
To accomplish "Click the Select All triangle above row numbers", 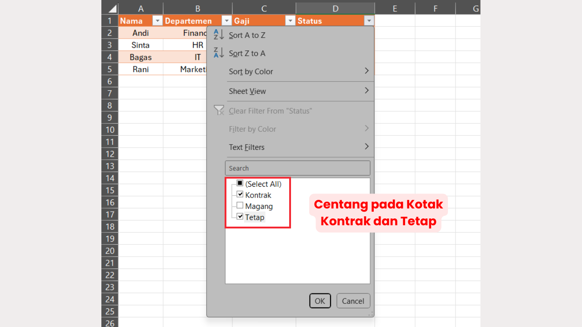I will coord(112,8).
